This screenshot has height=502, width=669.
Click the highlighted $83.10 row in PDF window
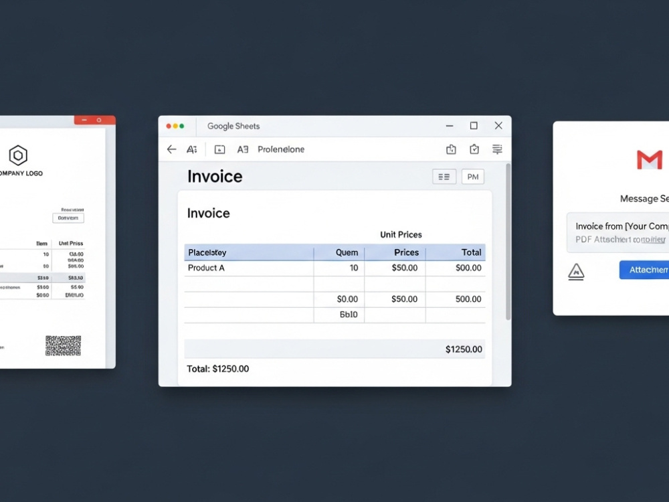[x=43, y=278]
